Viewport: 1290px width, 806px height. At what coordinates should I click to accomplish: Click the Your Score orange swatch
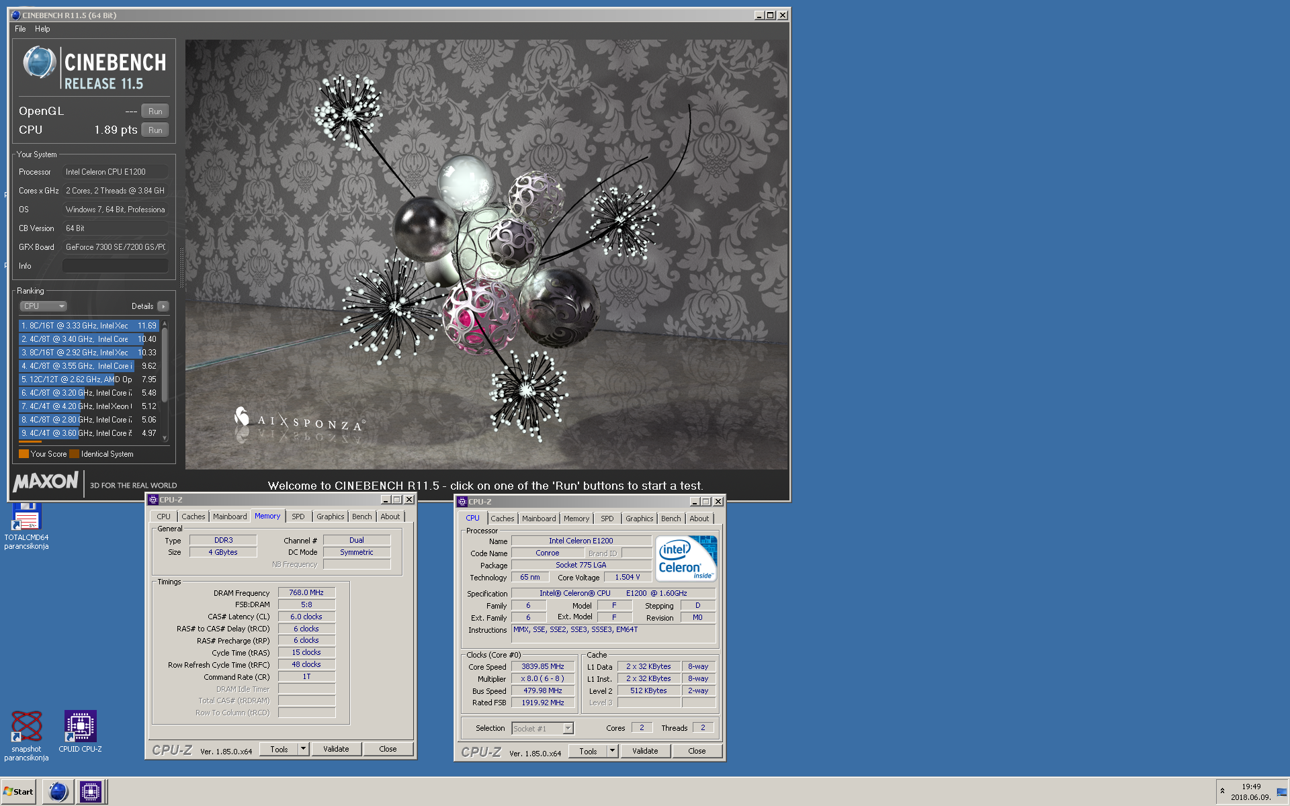(x=24, y=454)
